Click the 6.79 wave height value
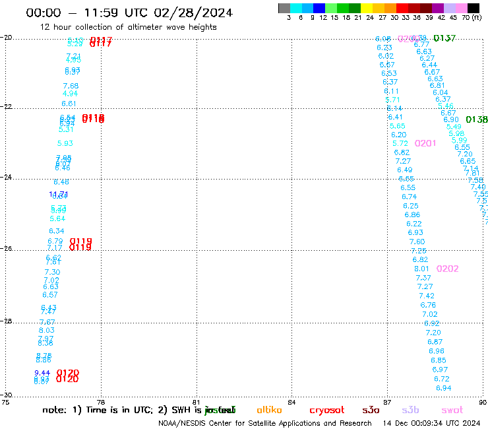This screenshot has height=429, width=488. (55, 241)
